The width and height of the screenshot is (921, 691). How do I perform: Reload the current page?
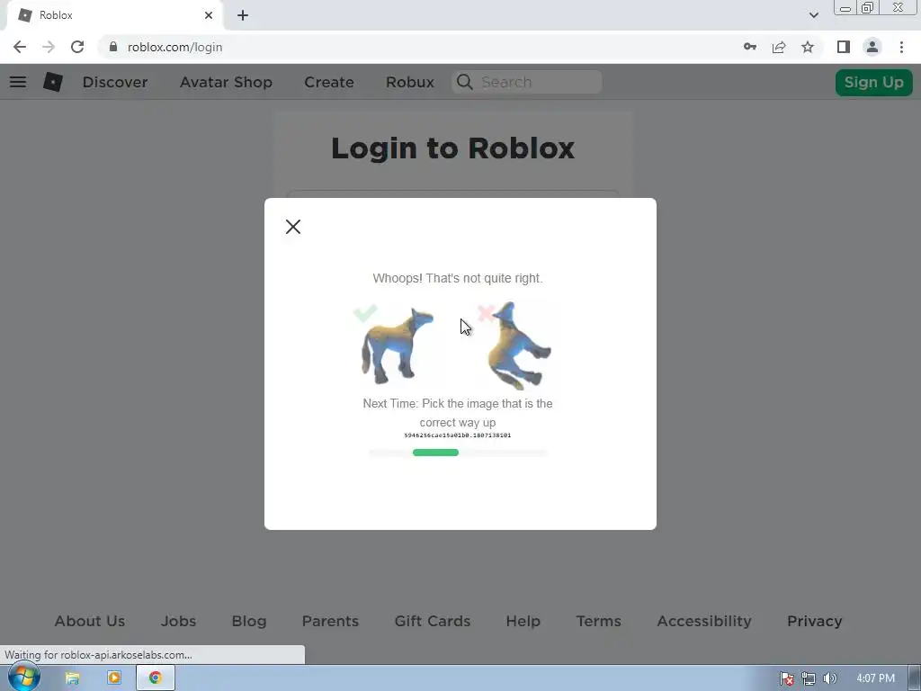pyautogui.click(x=77, y=47)
